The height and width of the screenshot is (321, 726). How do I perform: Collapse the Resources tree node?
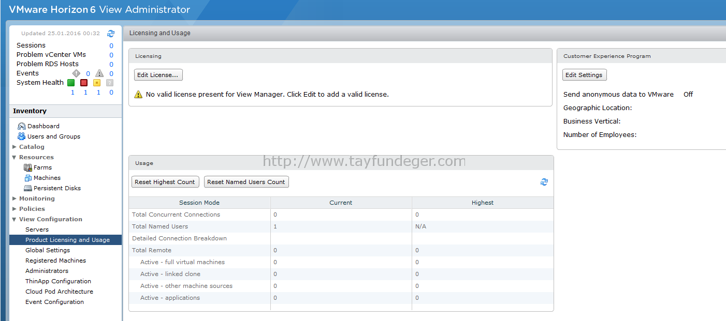click(x=14, y=157)
